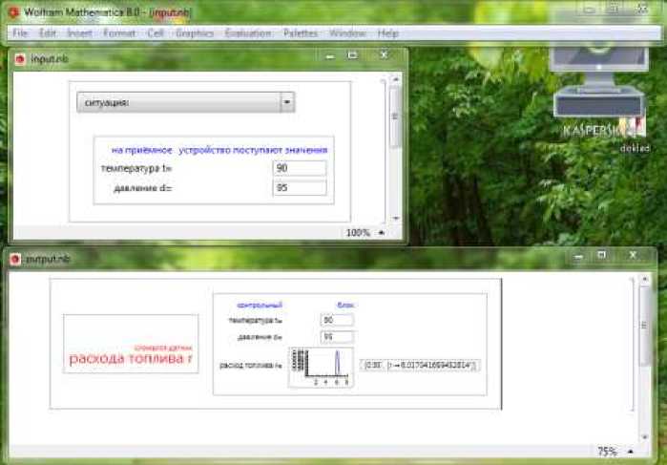
Task: Open the Cell menu
Action: pyautogui.click(x=156, y=33)
